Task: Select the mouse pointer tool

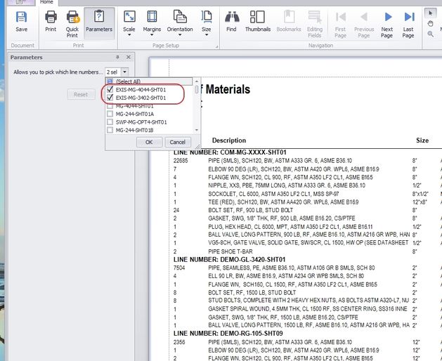Action: pyautogui.click(x=431, y=13)
